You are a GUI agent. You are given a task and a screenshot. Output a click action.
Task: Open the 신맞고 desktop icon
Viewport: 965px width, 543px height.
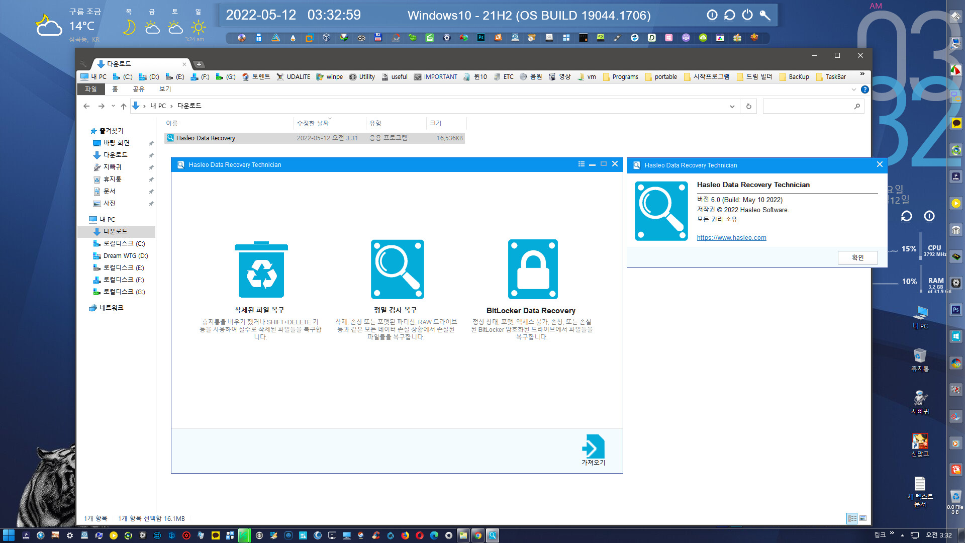920,445
